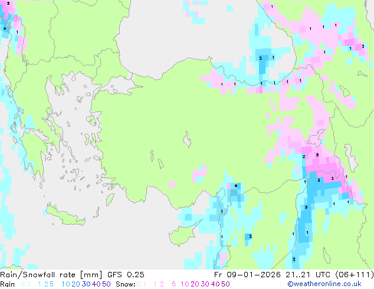Click the snow legend value 0.1

(141, 284)
